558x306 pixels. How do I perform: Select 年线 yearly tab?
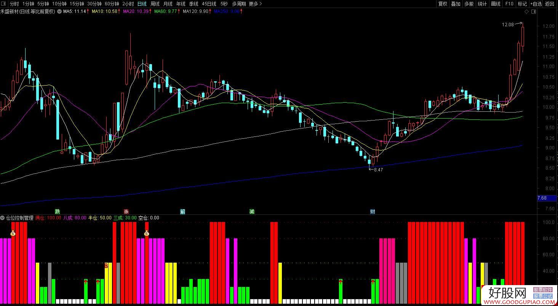(181, 4)
